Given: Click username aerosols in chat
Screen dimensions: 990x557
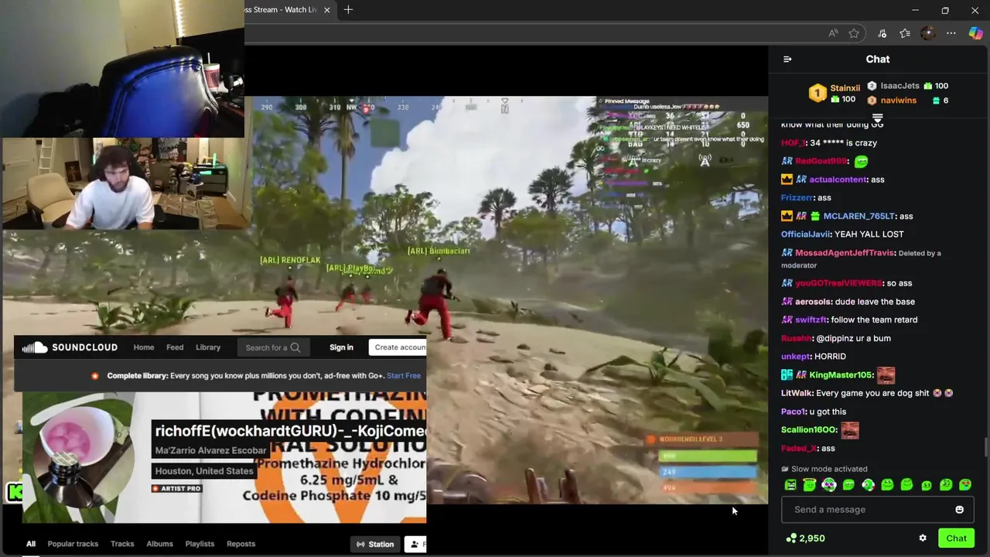Looking at the screenshot, I should click(x=813, y=302).
